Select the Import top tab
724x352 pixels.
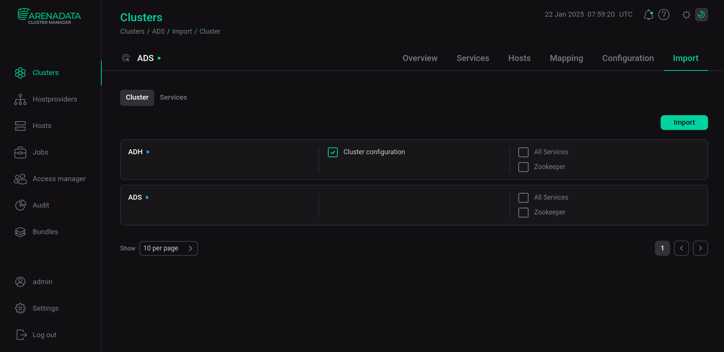pos(686,58)
